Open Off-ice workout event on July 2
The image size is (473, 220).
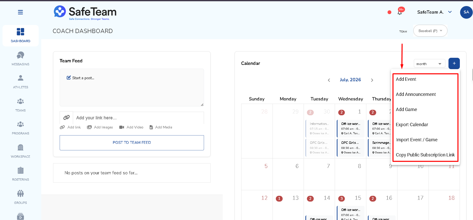(379, 128)
